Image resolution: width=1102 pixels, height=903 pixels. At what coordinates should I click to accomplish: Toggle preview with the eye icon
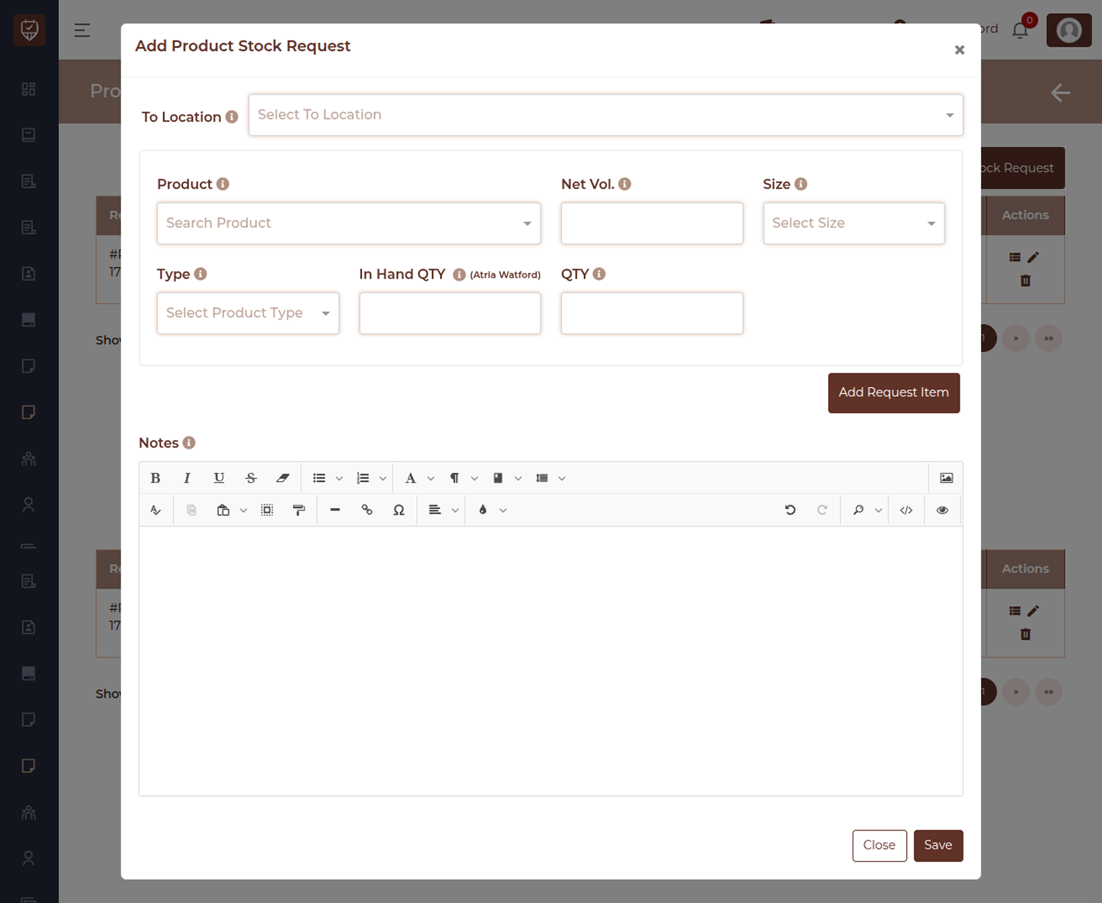(942, 510)
